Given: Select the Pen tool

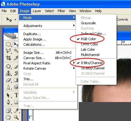Looking at the screenshot, I should [8, 102].
